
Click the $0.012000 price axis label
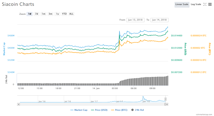(177, 48)
